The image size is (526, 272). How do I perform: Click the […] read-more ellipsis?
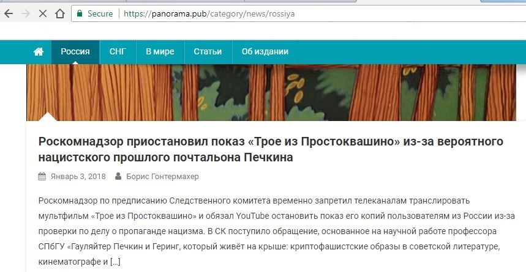pos(115,262)
